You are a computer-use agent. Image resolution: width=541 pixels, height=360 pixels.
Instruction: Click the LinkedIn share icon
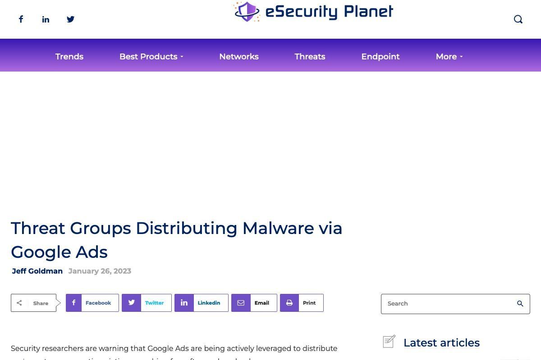(184, 303)
